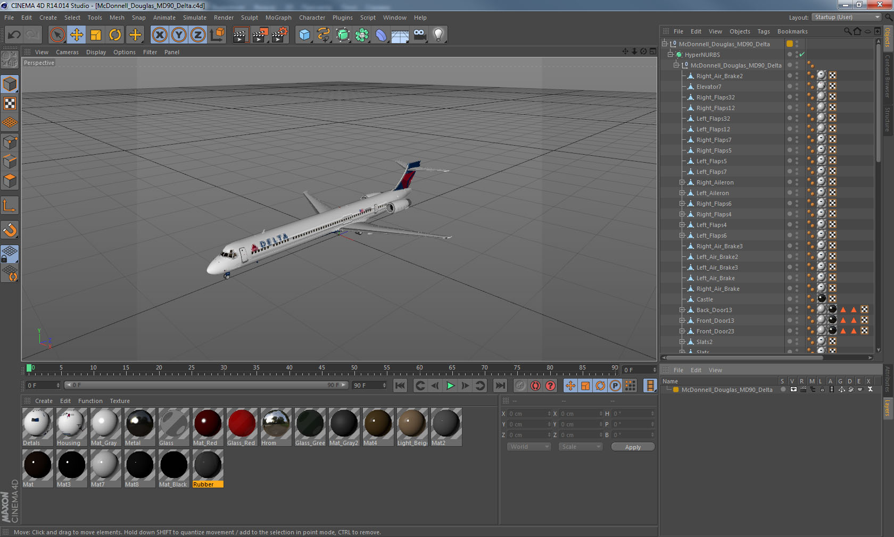Image resolution: width=894 pixels, height=537 pixels.
Task: Select the Scale tool
Action: click(96, 35)
